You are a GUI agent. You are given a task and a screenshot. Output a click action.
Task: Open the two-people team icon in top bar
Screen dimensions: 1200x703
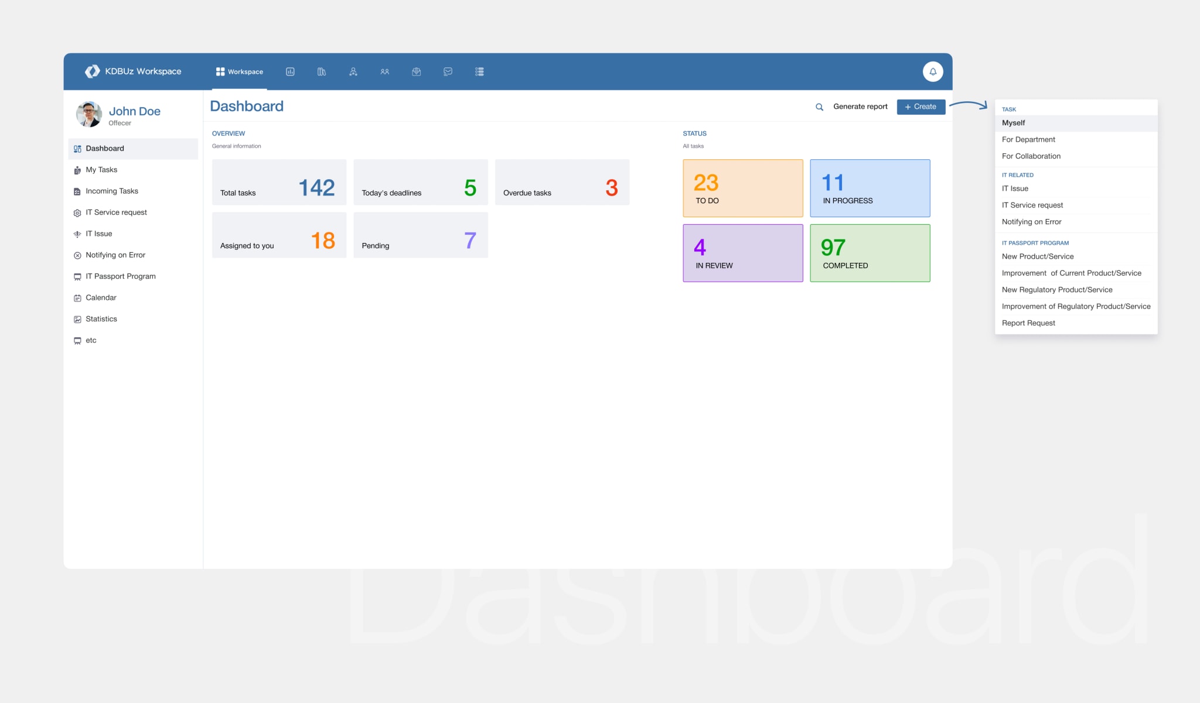pos(385,71)
